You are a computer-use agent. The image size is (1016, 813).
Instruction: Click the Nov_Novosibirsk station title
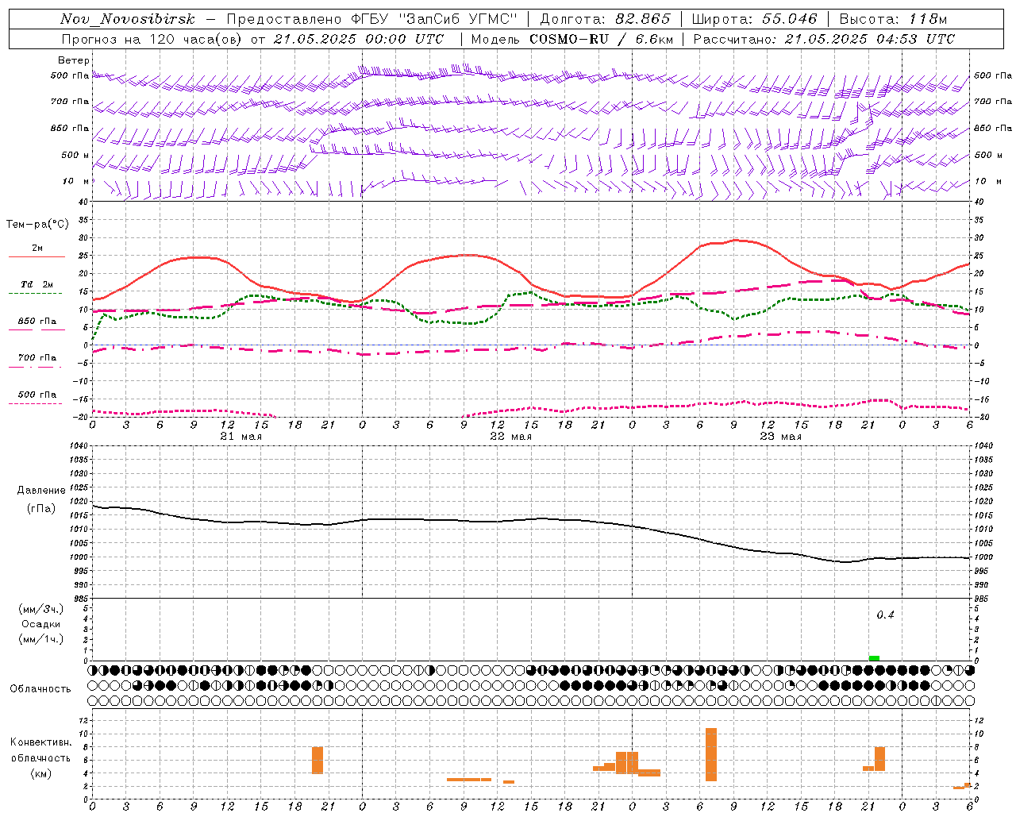click(x=128, y=19)
